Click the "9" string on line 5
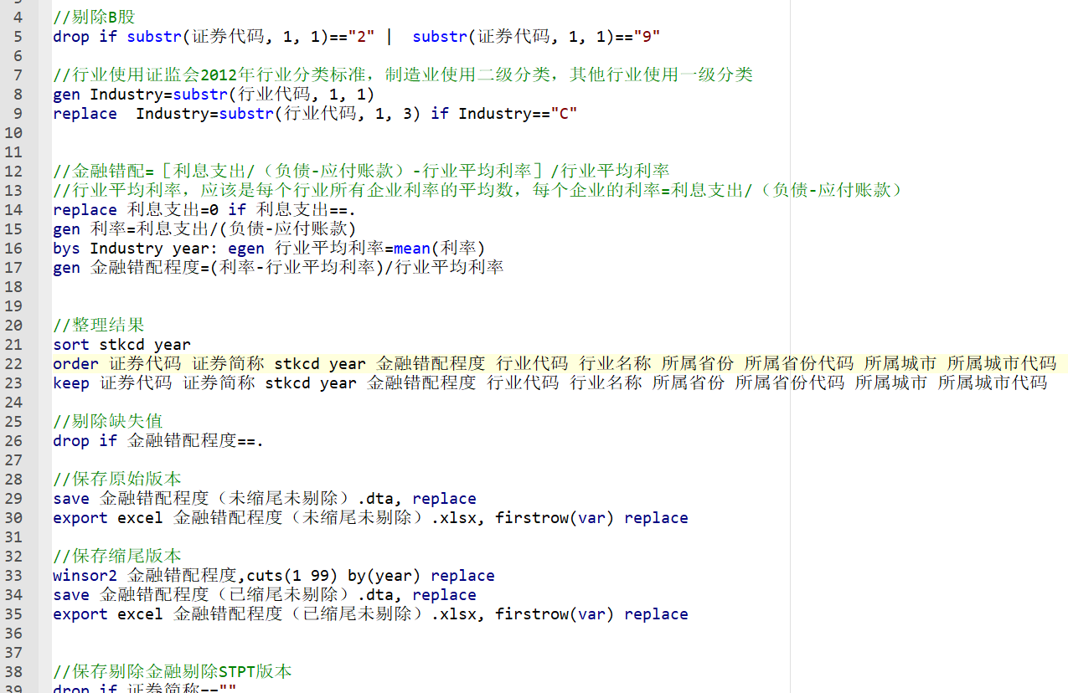1068x693 pixels. [x=647, y=36]
